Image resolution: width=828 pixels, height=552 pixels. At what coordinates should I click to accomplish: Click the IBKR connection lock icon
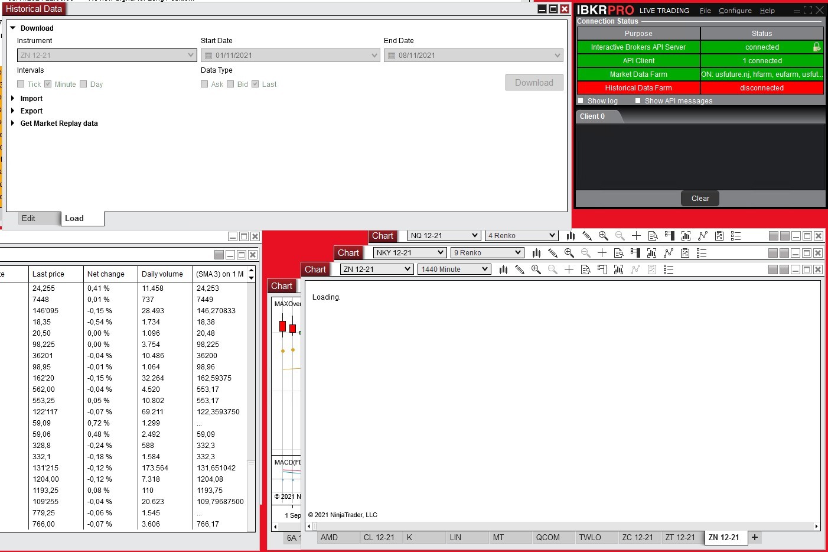(817, 47)
